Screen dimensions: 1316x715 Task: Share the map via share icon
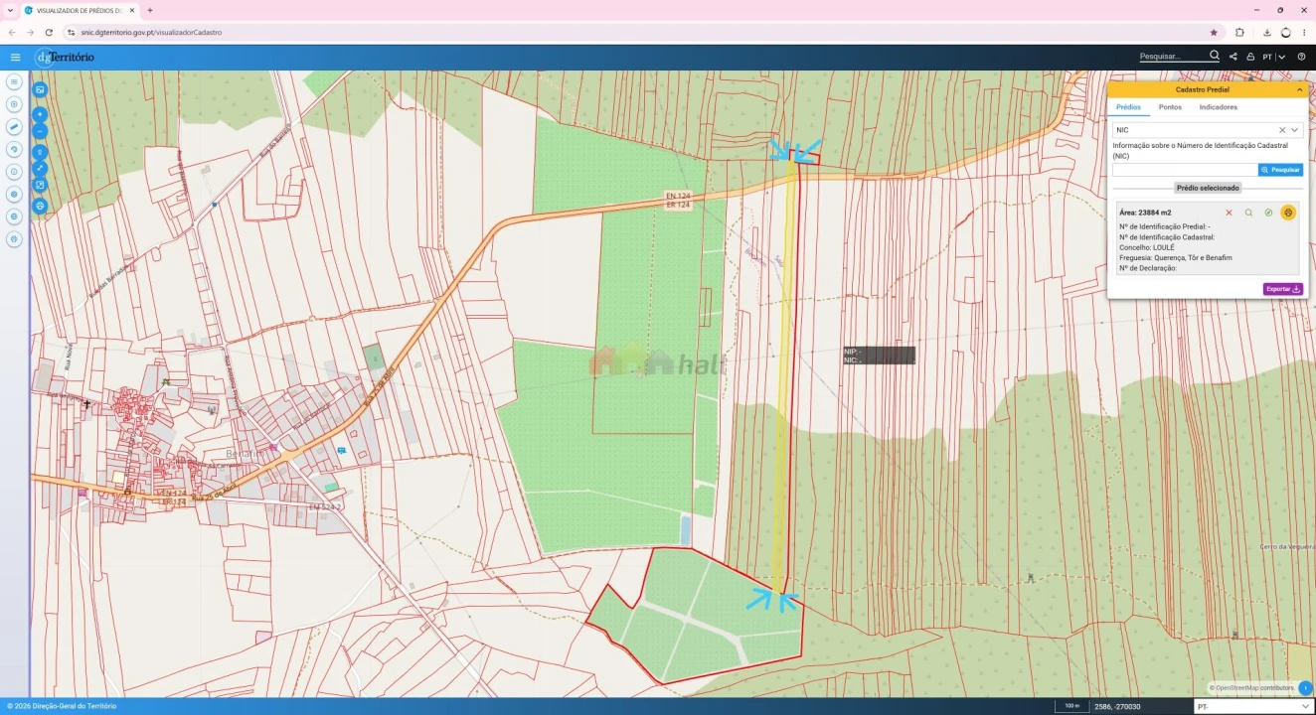point(1234,58)
